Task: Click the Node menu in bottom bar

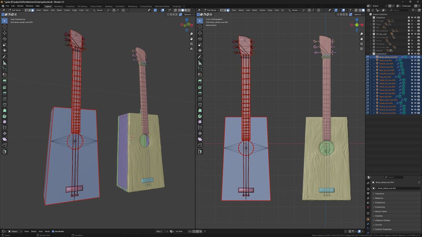Action: tap(47, 231)
